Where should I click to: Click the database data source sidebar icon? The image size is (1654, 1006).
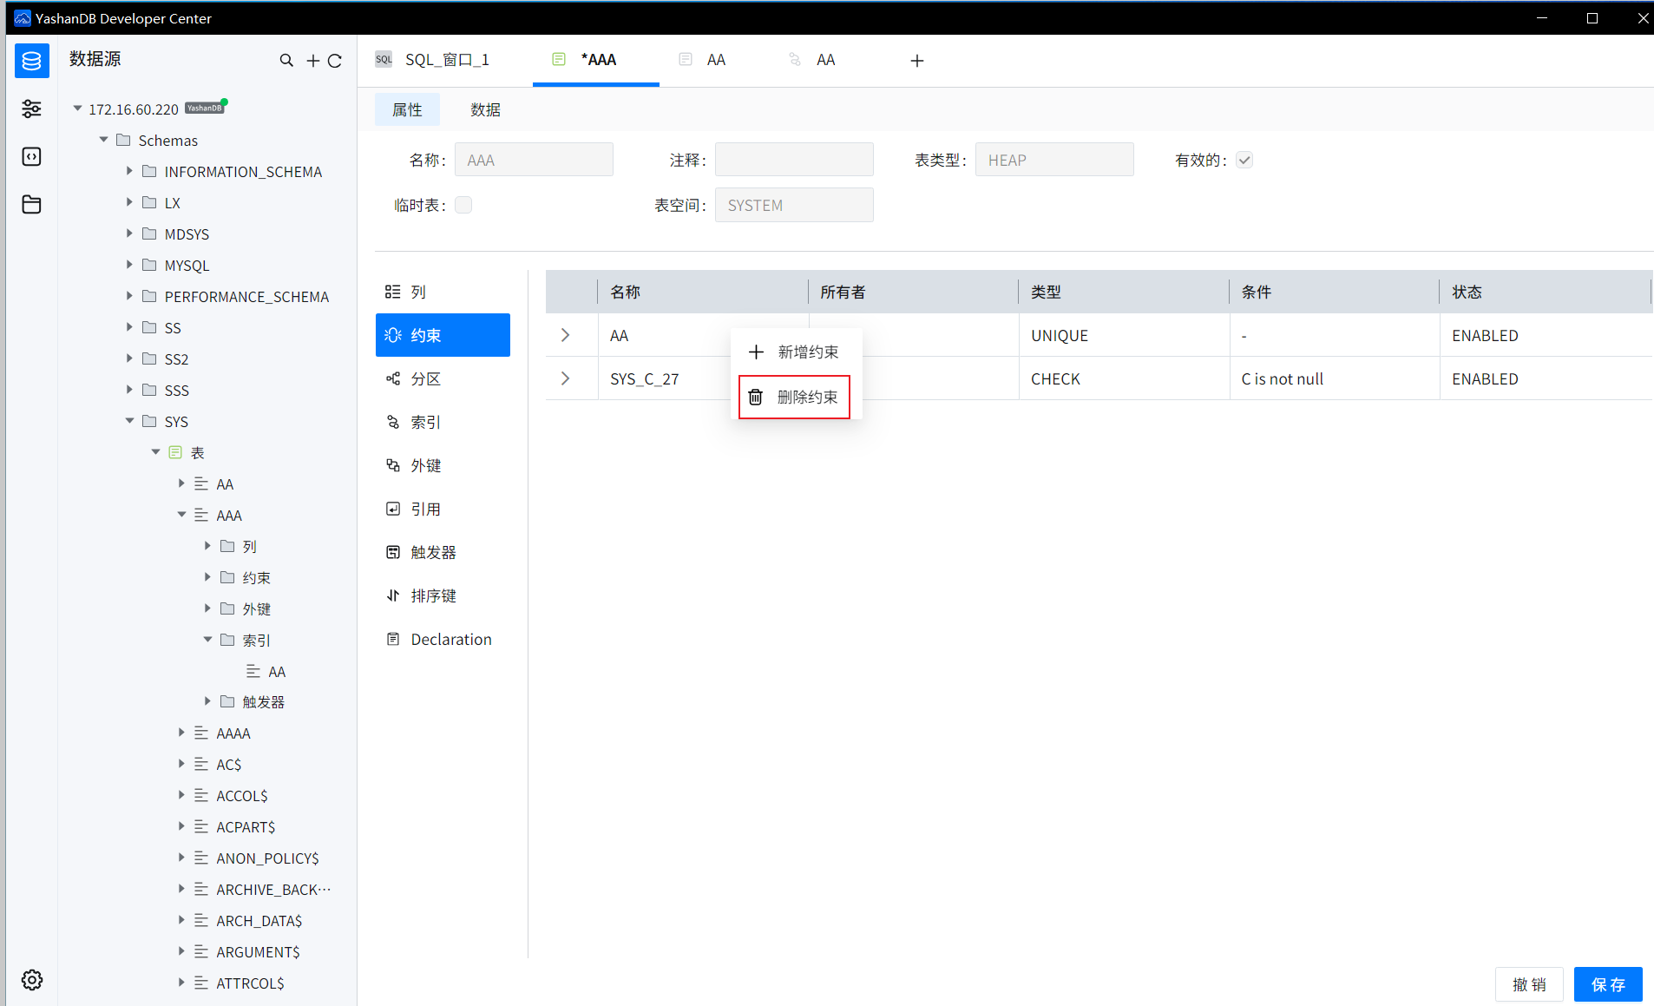32,61
